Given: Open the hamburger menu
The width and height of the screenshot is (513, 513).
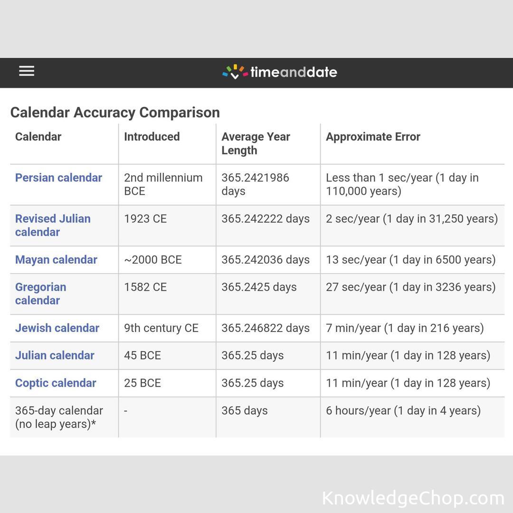Looking at the screenshot, I should pos(27,71).
